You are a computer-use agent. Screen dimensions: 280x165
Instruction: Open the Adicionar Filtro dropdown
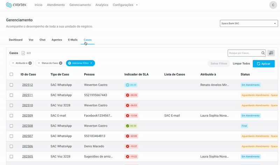(x=80, y=63)
